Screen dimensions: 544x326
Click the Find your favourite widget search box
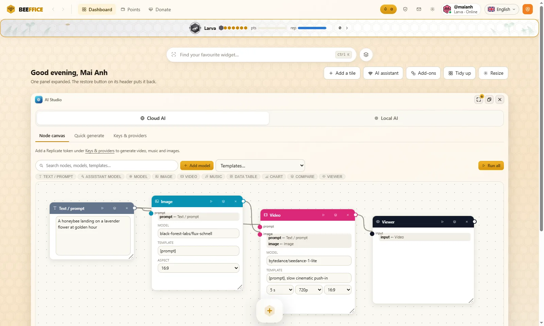tap(261, 55)
